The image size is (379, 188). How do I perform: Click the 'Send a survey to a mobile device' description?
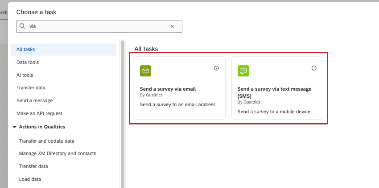(274, 112)
